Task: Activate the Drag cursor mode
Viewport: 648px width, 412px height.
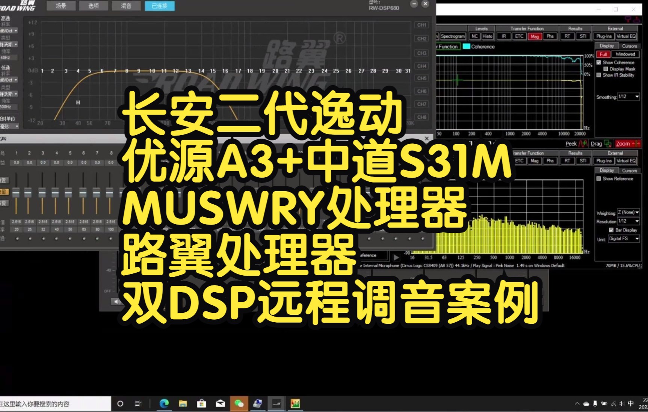Action: 601,144
